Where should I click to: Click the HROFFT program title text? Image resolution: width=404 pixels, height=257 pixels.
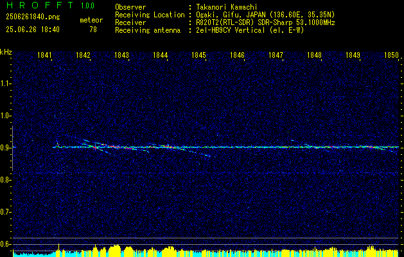pyautogui.click(x=40, y=5)
